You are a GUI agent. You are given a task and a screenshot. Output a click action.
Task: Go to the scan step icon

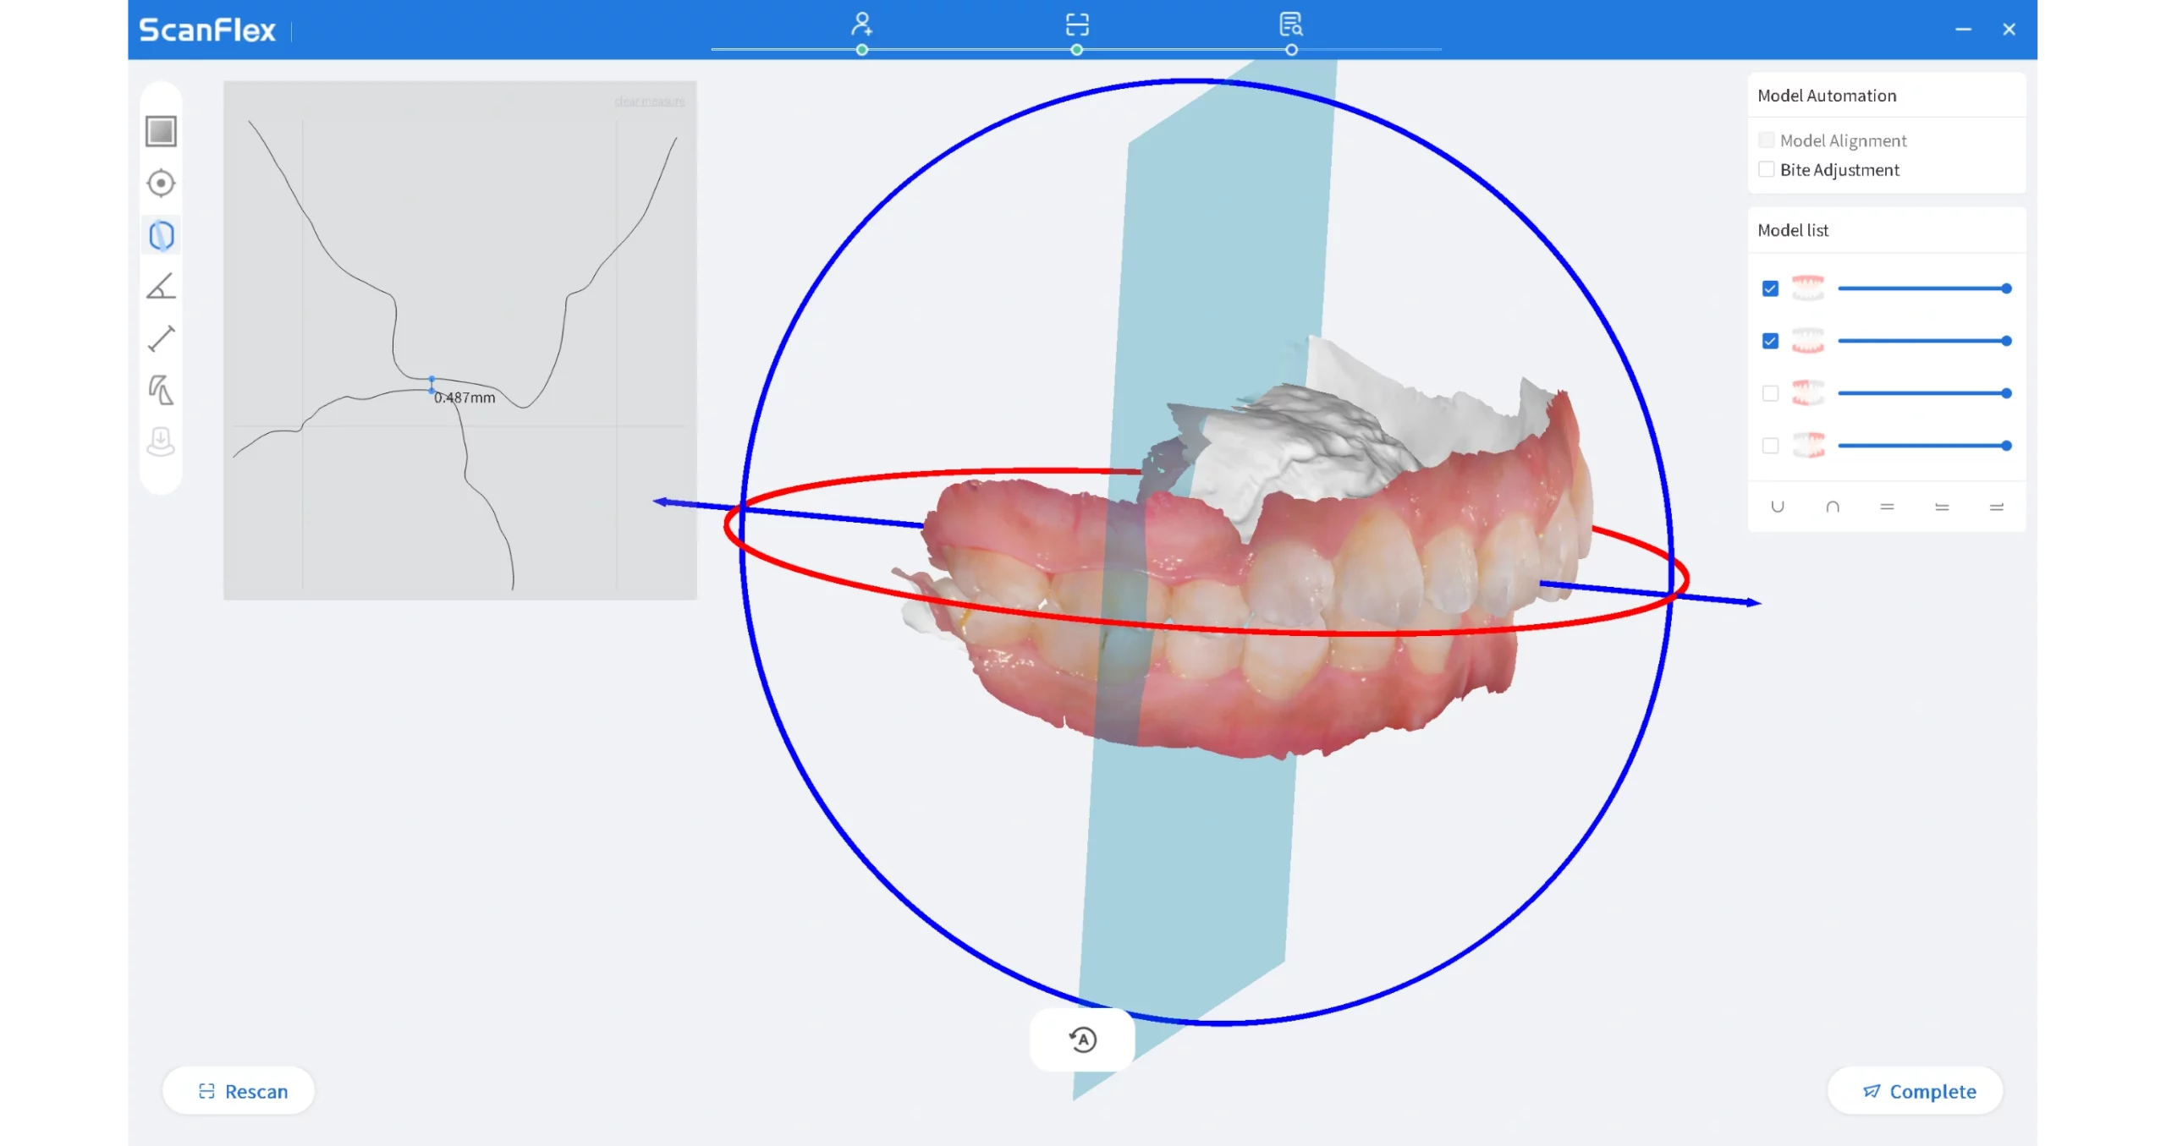click(1076, 24)
